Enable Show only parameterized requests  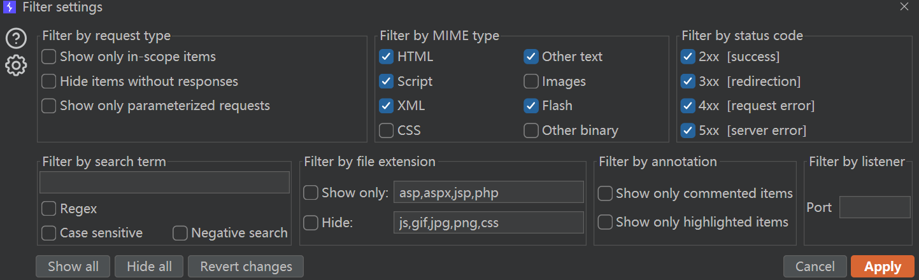coord(49,106)
